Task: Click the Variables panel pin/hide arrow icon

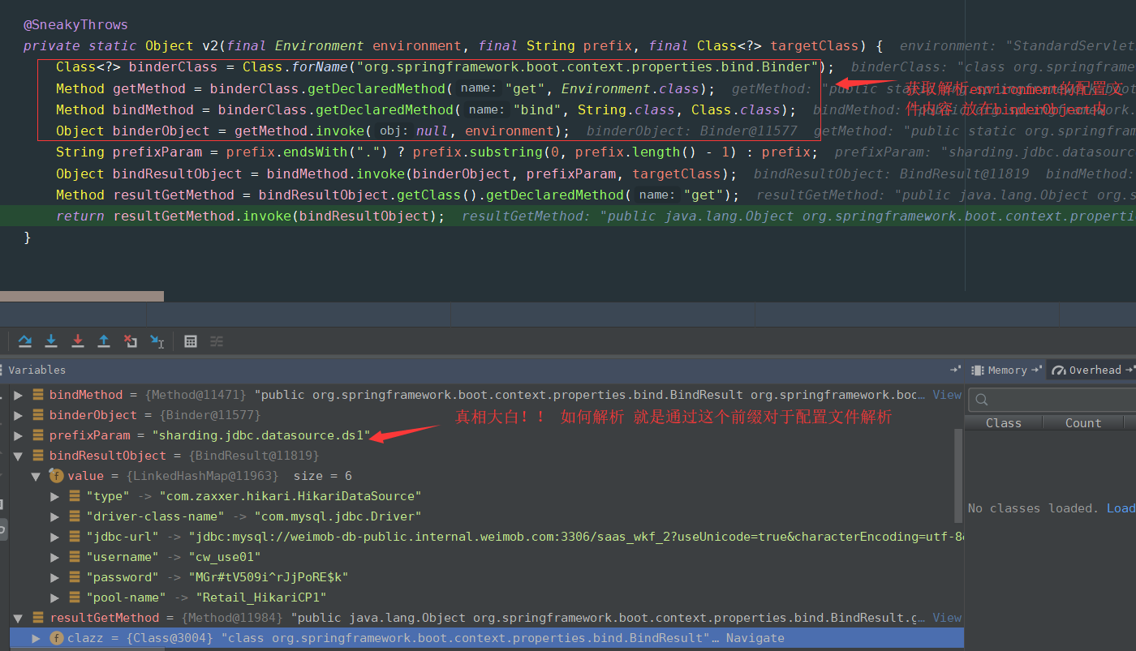Action: point(955,370)
